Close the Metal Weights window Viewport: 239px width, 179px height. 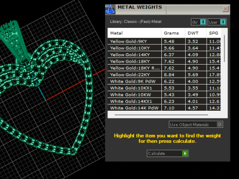pyautogui.click(x=225, y=9)
